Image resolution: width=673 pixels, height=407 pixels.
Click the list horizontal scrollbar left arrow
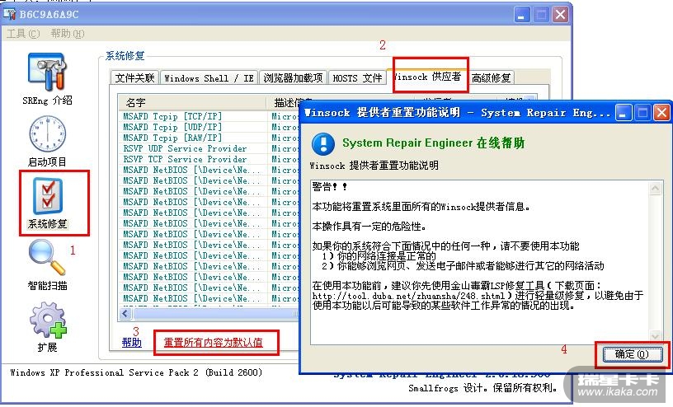click(x=125, y=314)
